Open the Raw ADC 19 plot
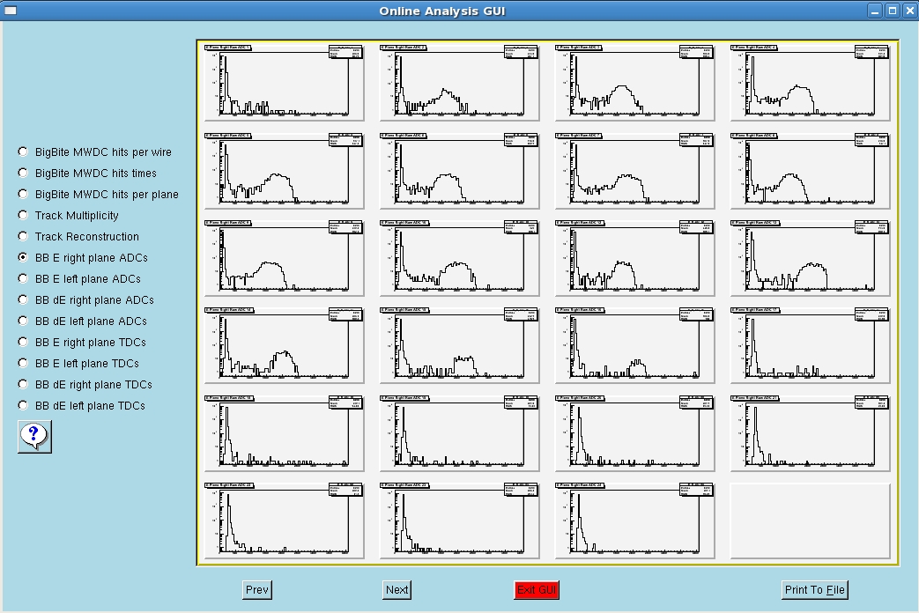The image size is (919, 613). point(460,433)
